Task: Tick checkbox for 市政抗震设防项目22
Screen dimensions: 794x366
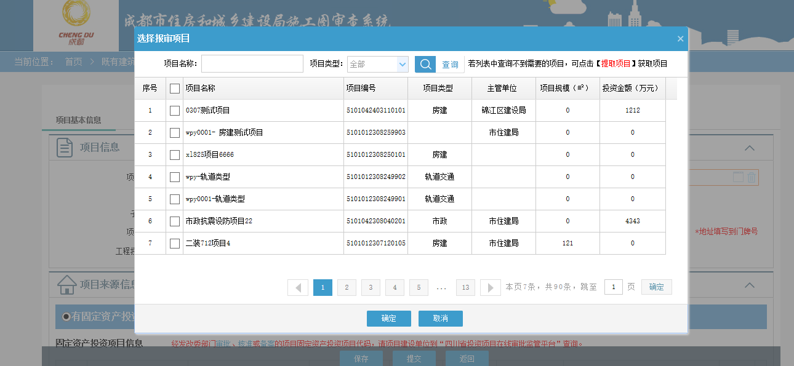Action: (175, 221)
